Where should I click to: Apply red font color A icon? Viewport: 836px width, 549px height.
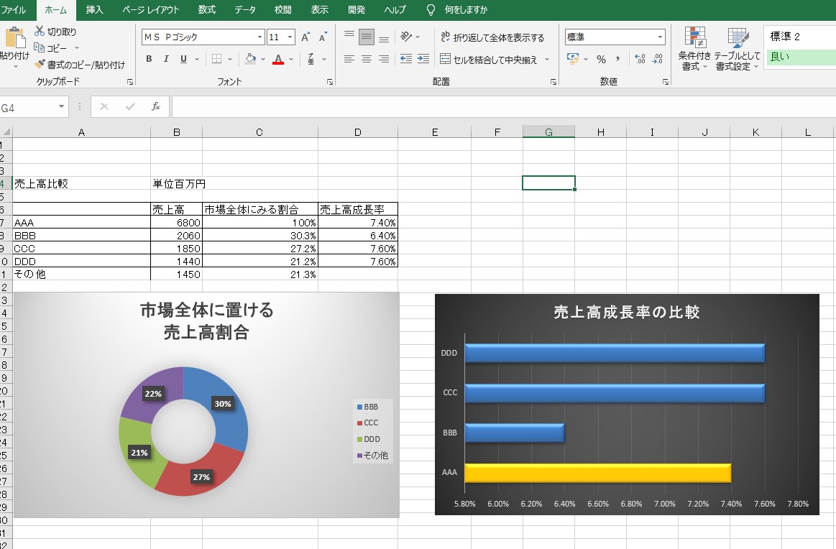pyautogui.click(x=278, y=59)
